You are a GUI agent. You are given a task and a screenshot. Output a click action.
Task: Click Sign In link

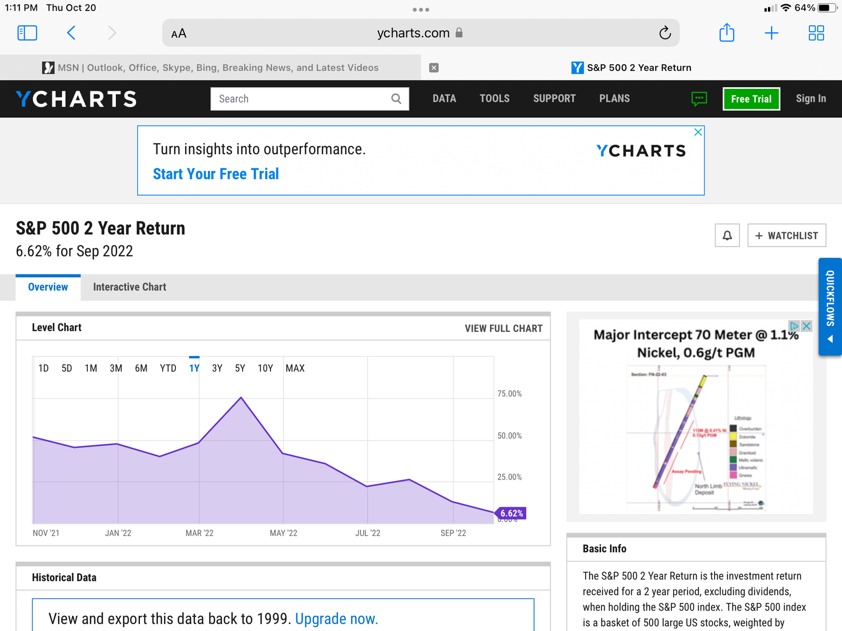click(x=811, y=99)
